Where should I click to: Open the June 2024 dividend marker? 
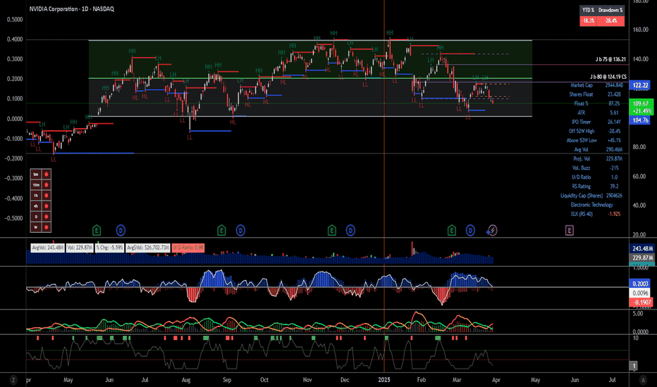121,230
